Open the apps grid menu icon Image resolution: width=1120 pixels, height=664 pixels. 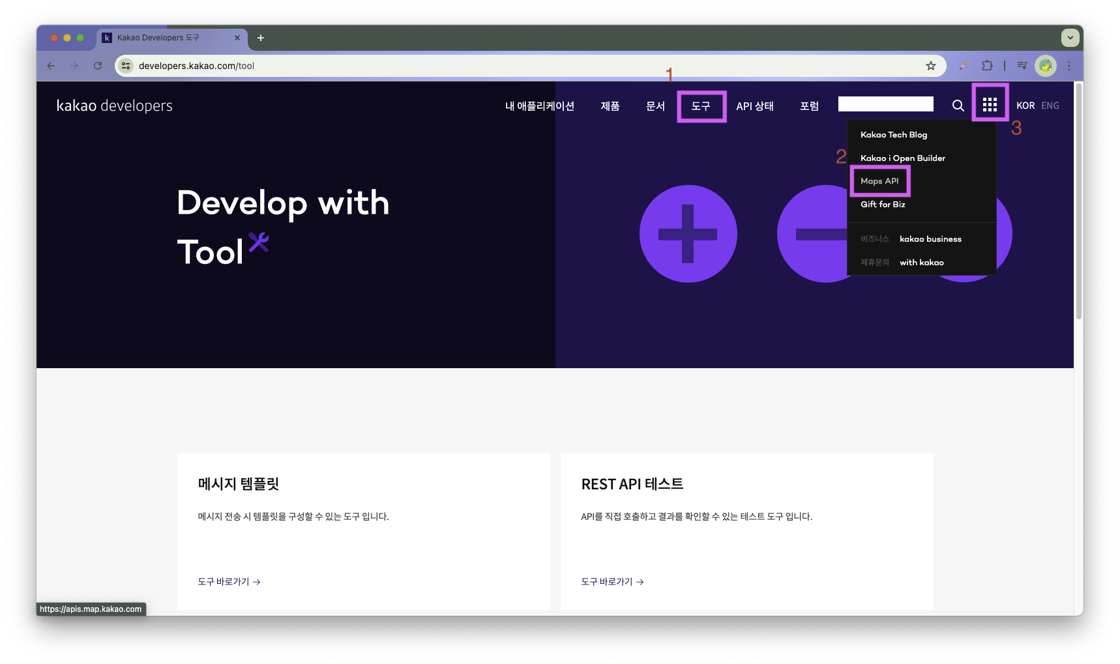point(990,105)
